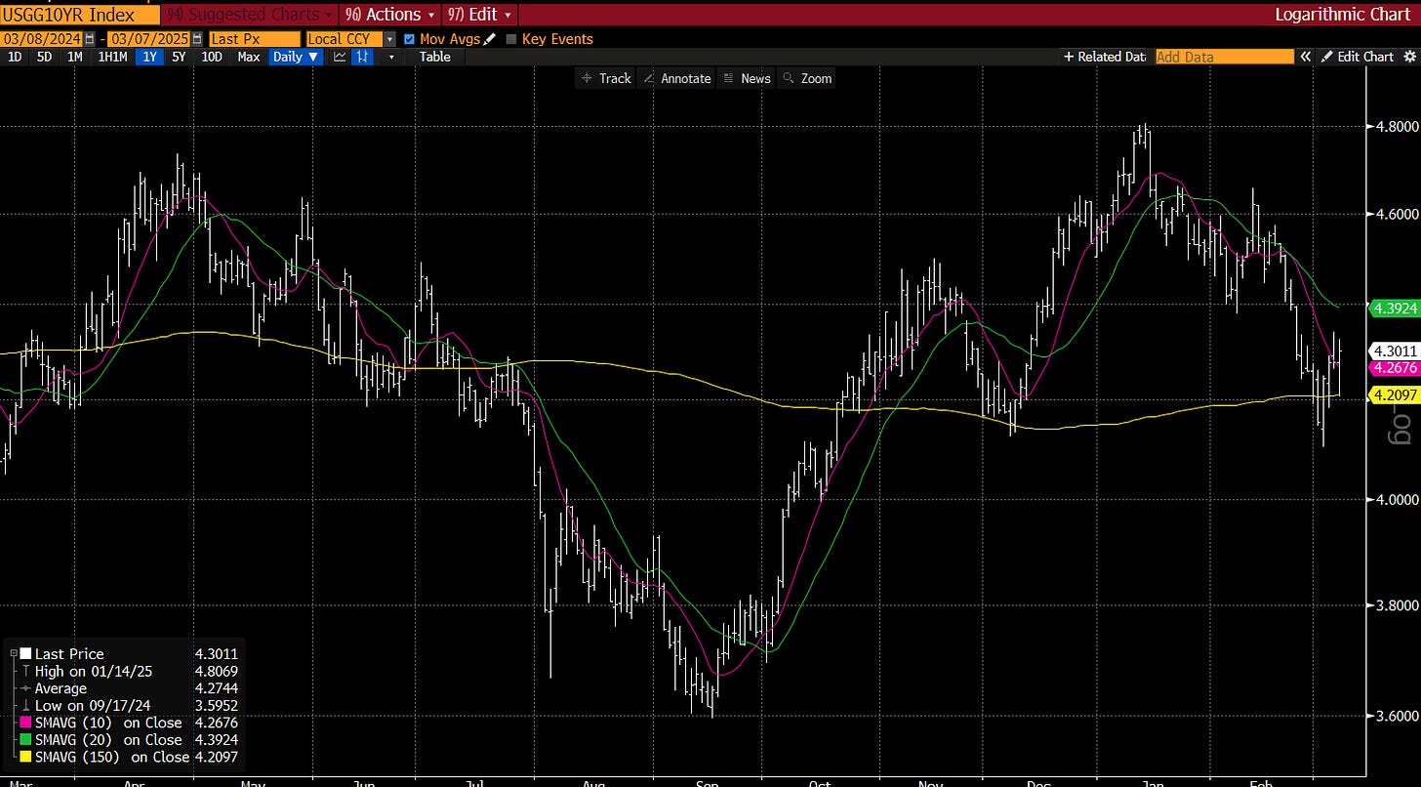Screen dimensions: 1421x787
Task: Click the Last Px field
Action: 254,39
